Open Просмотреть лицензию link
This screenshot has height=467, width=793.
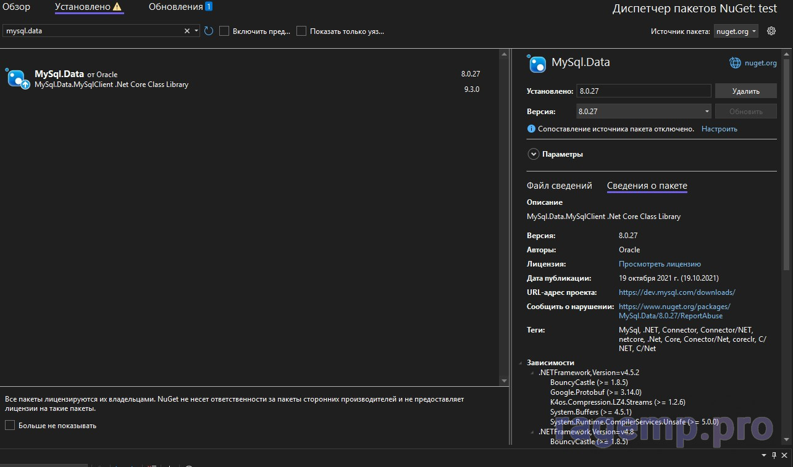660,264
